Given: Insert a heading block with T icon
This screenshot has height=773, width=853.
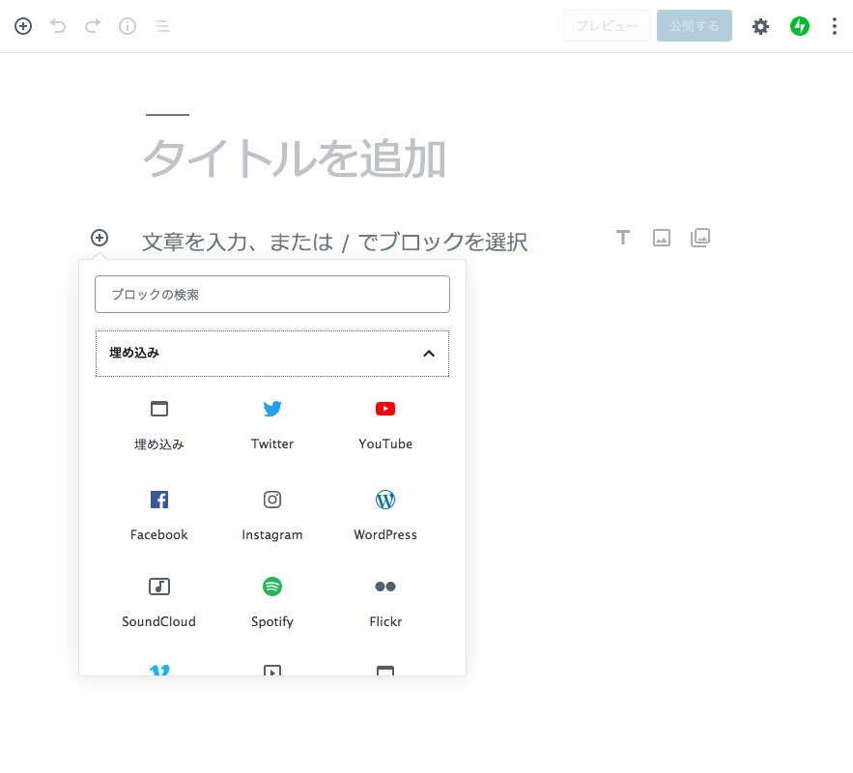Looking at the screenshot, I should pyautogui.click(x=623, y=238).
